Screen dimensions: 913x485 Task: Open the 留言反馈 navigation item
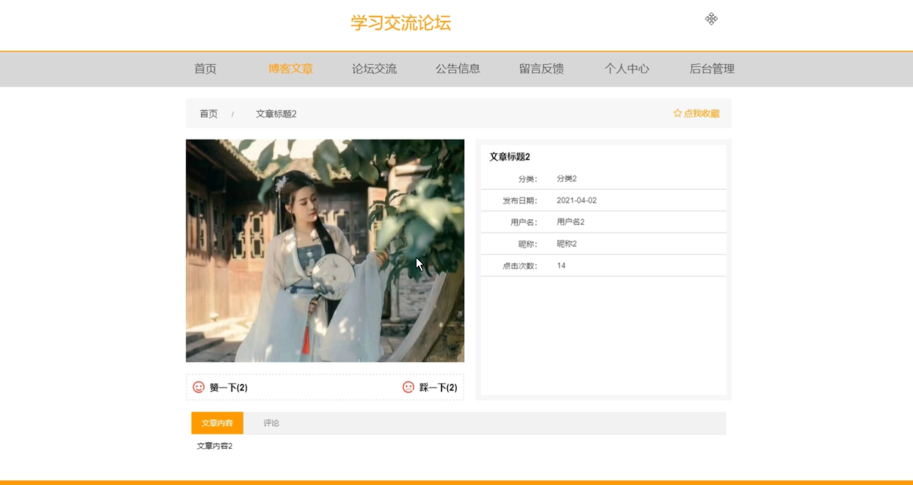click(x=541, y=69)
